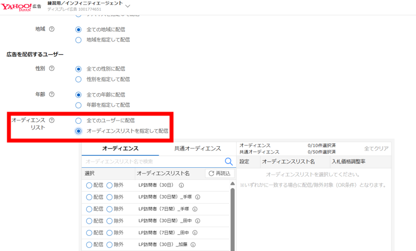This screenshot has width=416, height=251.
Task: Select 地域を指定して配信 radio option
Action: tap(79, 40)
